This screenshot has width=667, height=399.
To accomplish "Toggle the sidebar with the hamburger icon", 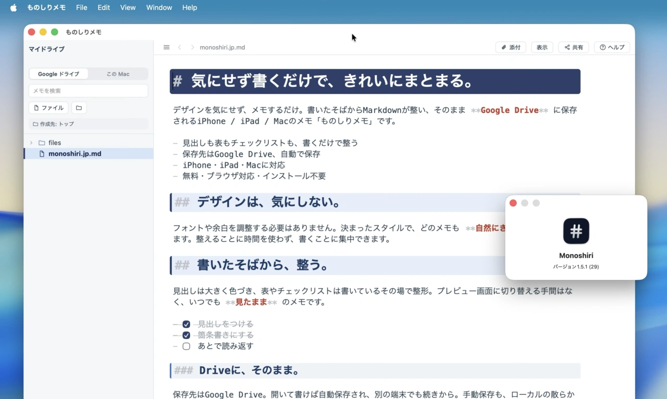I will 167,47.
